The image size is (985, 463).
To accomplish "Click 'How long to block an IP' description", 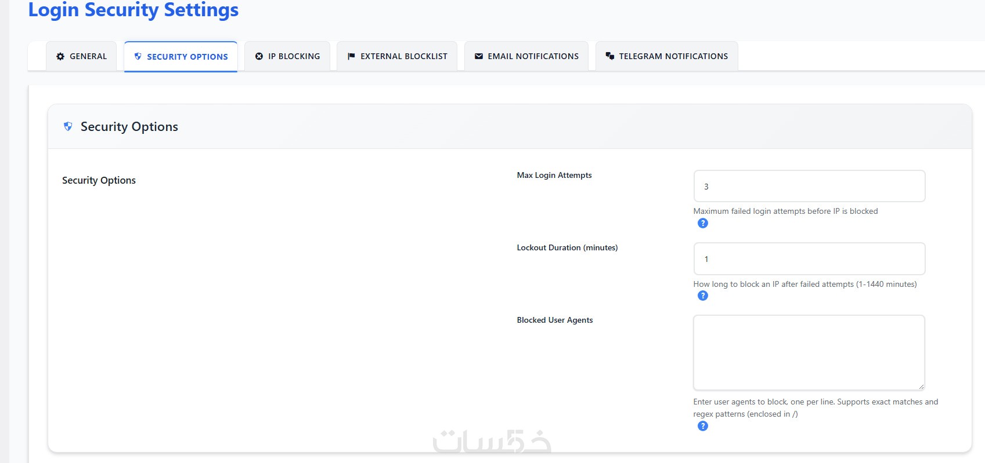I will pyautogui.click(x=805, y=284).
